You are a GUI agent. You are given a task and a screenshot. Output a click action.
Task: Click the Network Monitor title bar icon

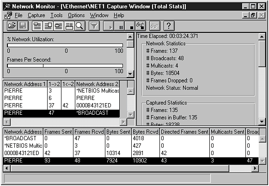7,6
